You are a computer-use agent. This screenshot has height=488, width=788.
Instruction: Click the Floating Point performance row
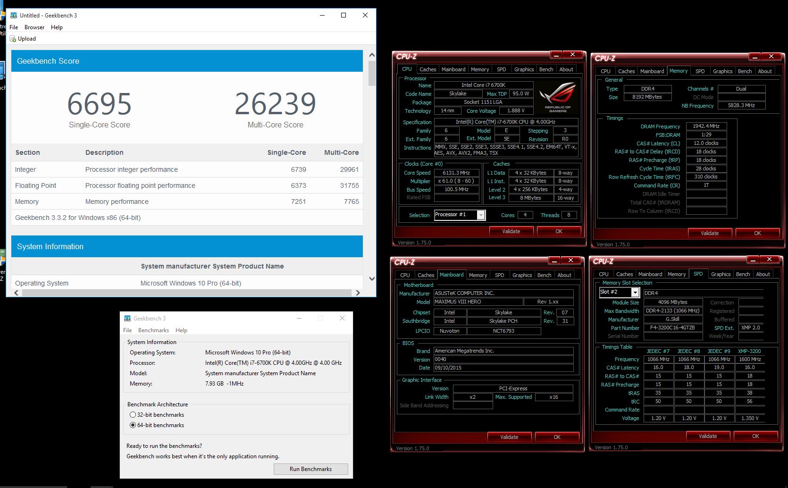(x=187, y=185)
